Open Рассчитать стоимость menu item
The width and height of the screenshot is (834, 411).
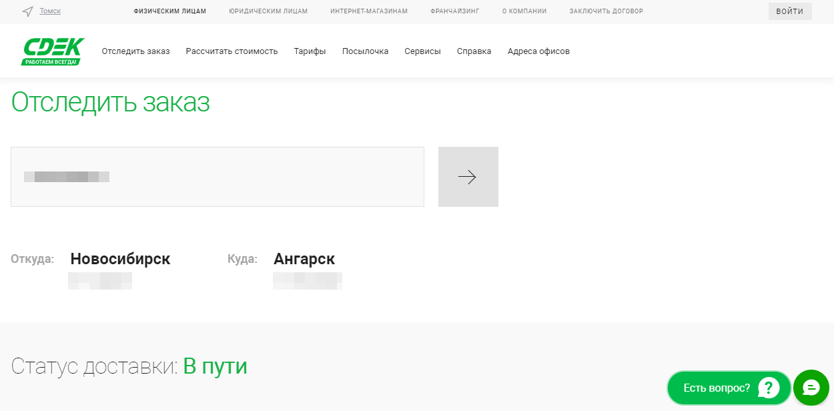click(x=232, y=51)
